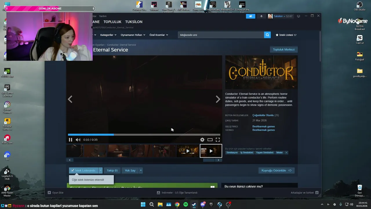Open the Valorant desktop shortcut
Viewport: 371px width, 209px height.
[x=154, y=6]
